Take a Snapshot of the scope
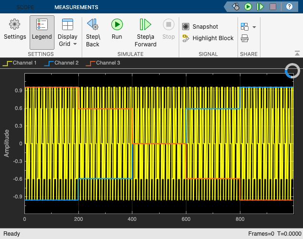 [200, 27]
